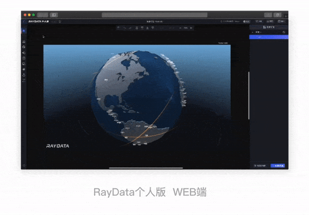Image resolution: width=309 pixels, height=215 pixels.
Task: Collapse the group arrow in right panel
Action: (x=253, y=32)
